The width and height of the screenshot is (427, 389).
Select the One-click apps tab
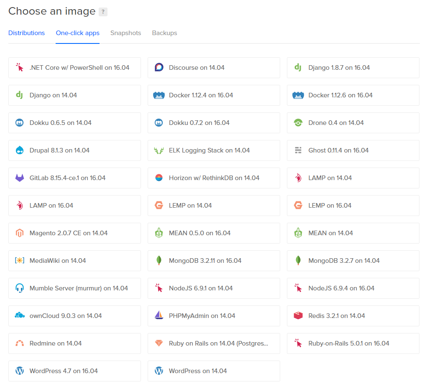tap(78, 33)
